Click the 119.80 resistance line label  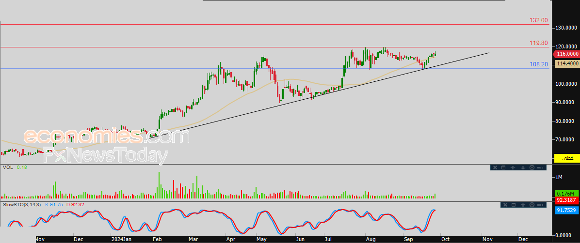539,43
